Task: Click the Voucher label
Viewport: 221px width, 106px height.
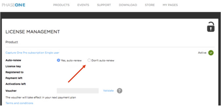Action: (11, 91)
